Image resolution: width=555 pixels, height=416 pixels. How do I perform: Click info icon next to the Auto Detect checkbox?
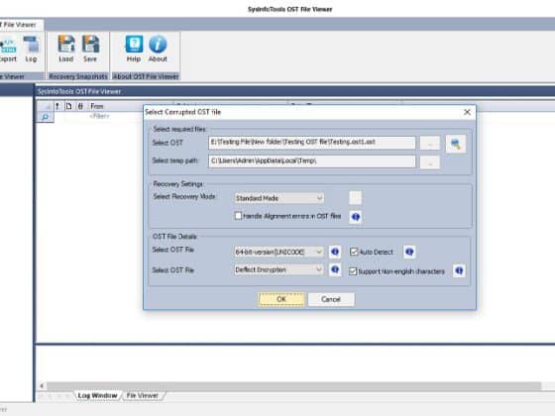tap(409, 252)
